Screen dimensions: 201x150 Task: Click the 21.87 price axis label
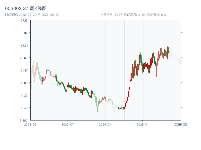[24, 70]
